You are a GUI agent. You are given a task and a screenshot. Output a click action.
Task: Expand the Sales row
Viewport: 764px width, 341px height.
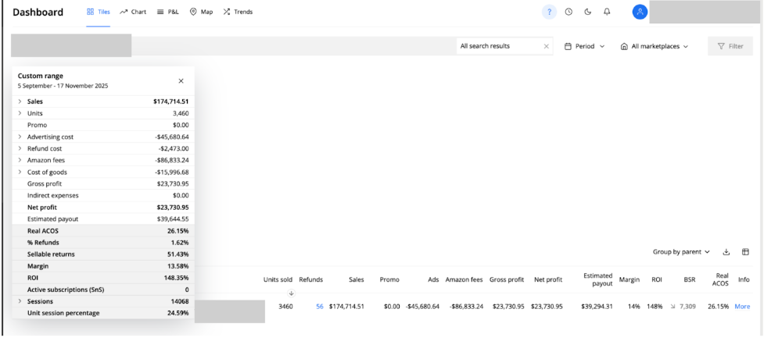(x=20, y=101)
